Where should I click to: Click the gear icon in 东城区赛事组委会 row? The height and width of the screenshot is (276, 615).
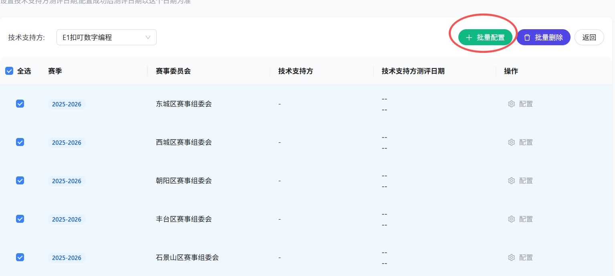pyautogui.click(x=511, y=104)
